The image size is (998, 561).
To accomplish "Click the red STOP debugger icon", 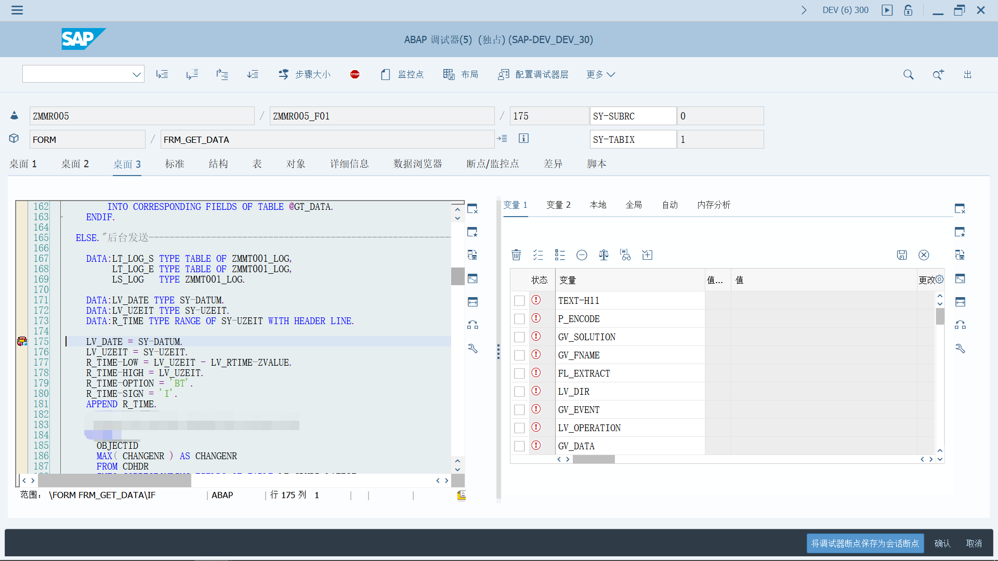I will click(x=355, y=74).
